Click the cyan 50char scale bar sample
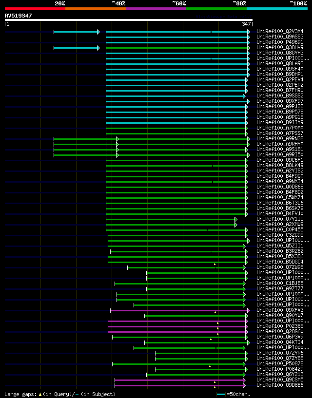 tap(221, 394)
